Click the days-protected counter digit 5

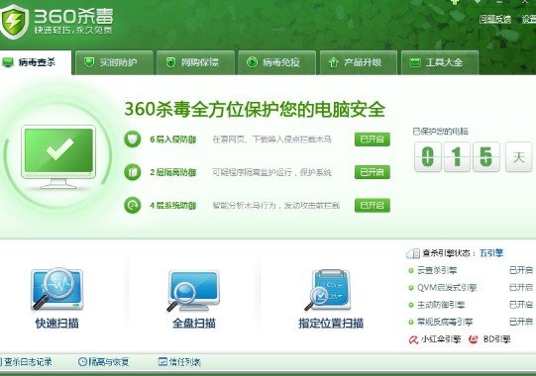click(486, 157)
